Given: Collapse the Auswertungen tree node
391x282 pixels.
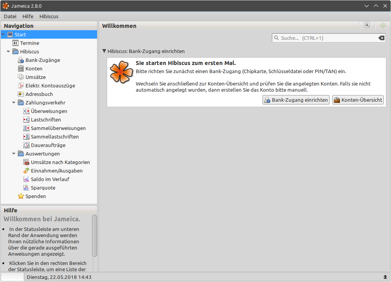Looking at the screenshot, I should 14,154.
